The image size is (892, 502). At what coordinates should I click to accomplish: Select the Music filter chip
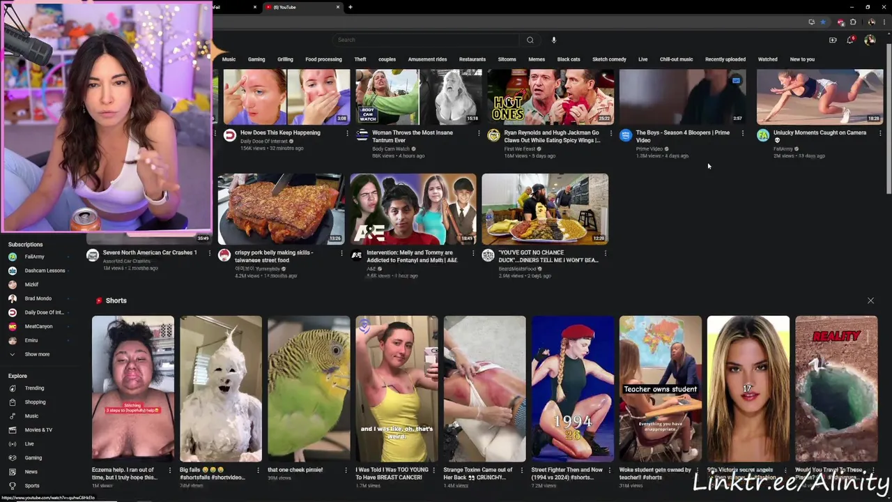[x=229, y=59]
